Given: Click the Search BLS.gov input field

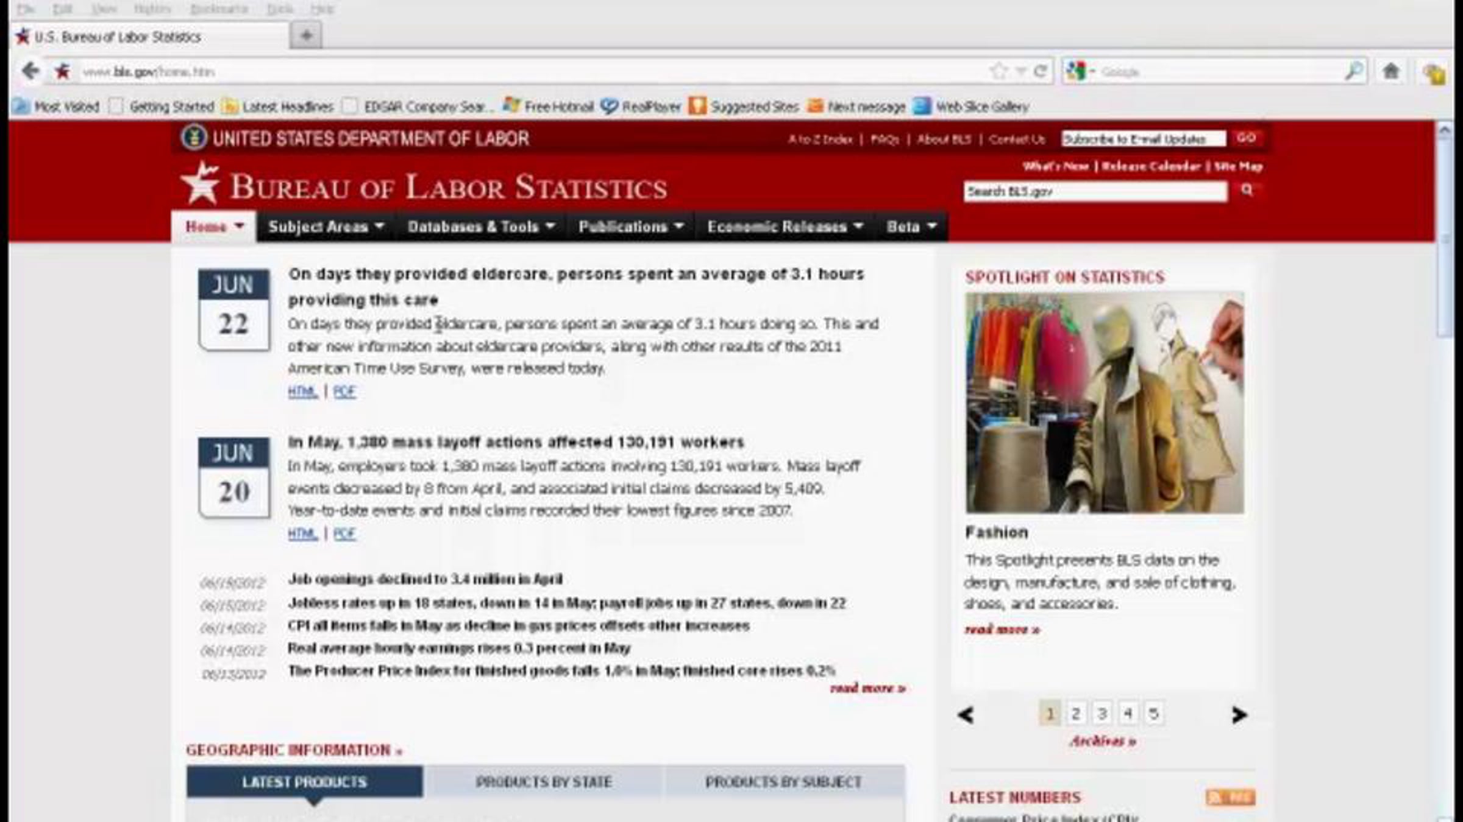Looking at the screenshot, I should [1094, 191].
